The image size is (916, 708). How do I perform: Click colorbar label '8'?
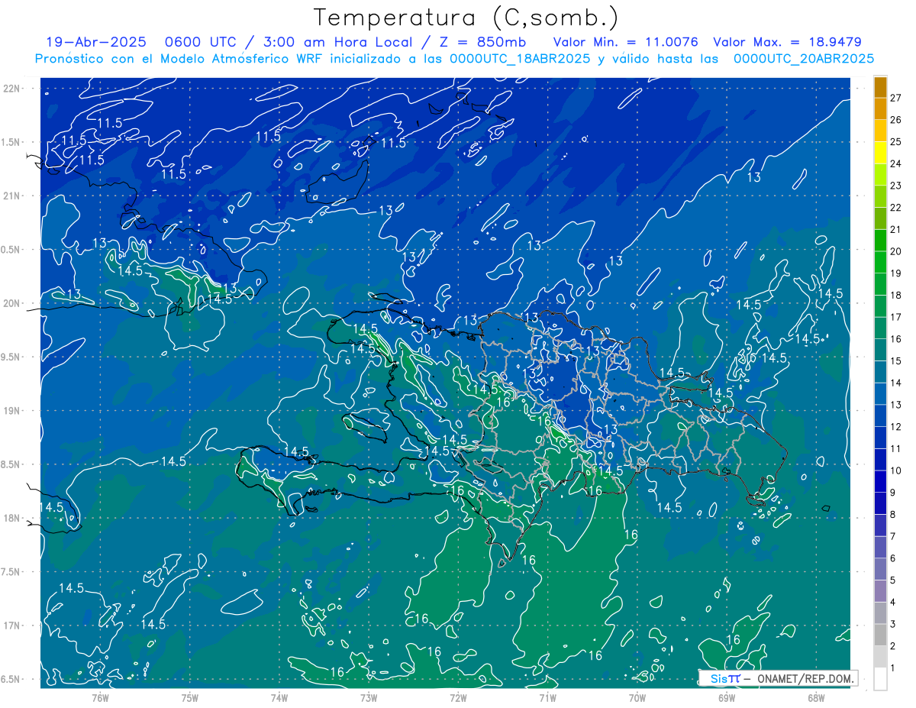892,515
